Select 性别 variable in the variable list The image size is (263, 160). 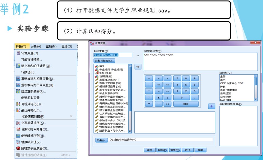105,76
